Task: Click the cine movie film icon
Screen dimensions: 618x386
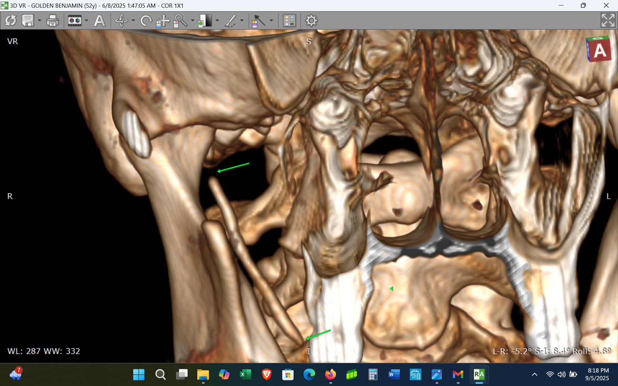Action: (75, 21)
